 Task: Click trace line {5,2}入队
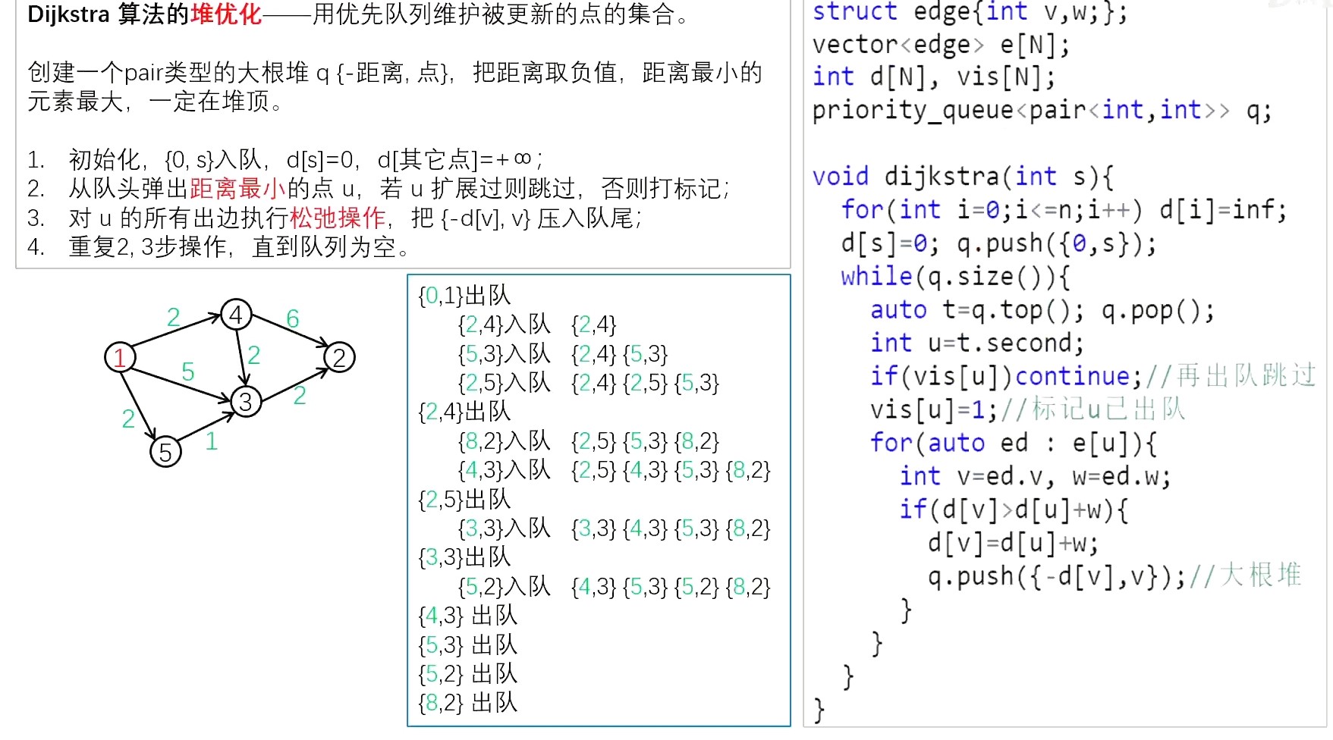(505, 586)
